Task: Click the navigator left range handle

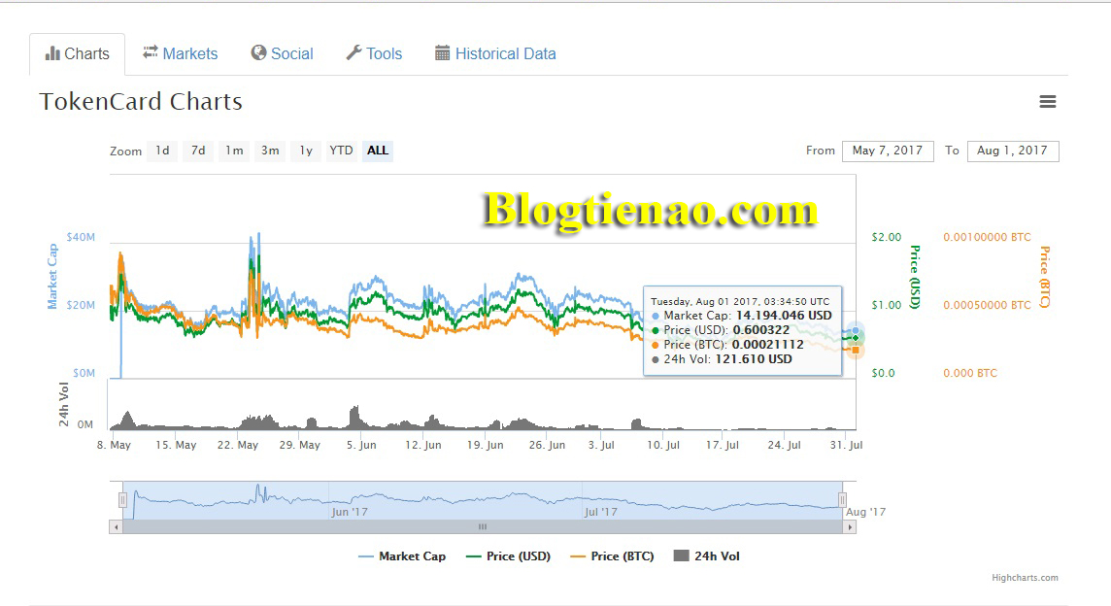Action: click(x=122, y=500)
